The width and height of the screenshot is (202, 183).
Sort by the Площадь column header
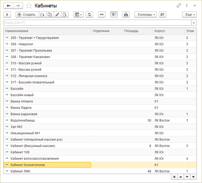click(137, 31)
